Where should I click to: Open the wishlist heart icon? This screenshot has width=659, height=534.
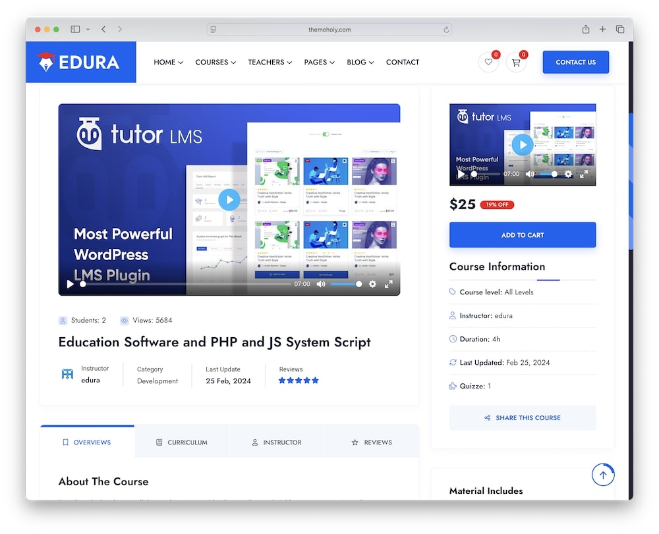(x=488, y=62)
